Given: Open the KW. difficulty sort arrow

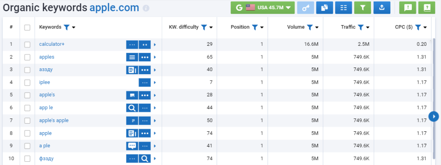Looking at the screenshot, I should (x=211, y=27).
